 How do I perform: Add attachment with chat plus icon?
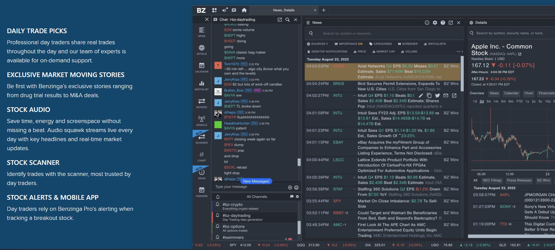(x=290, y=187)
